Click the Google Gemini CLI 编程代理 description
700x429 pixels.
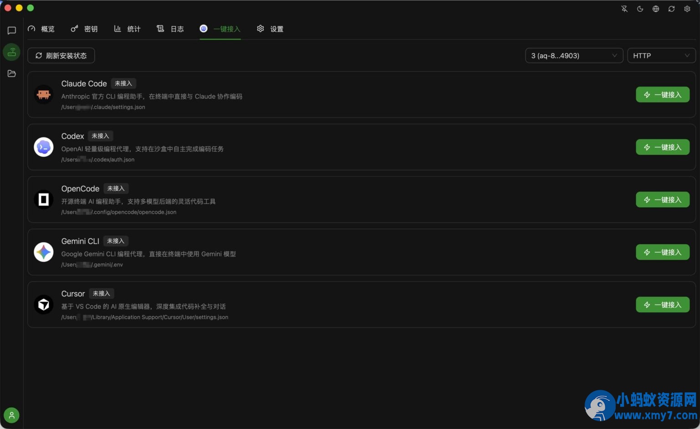(149, 254)
